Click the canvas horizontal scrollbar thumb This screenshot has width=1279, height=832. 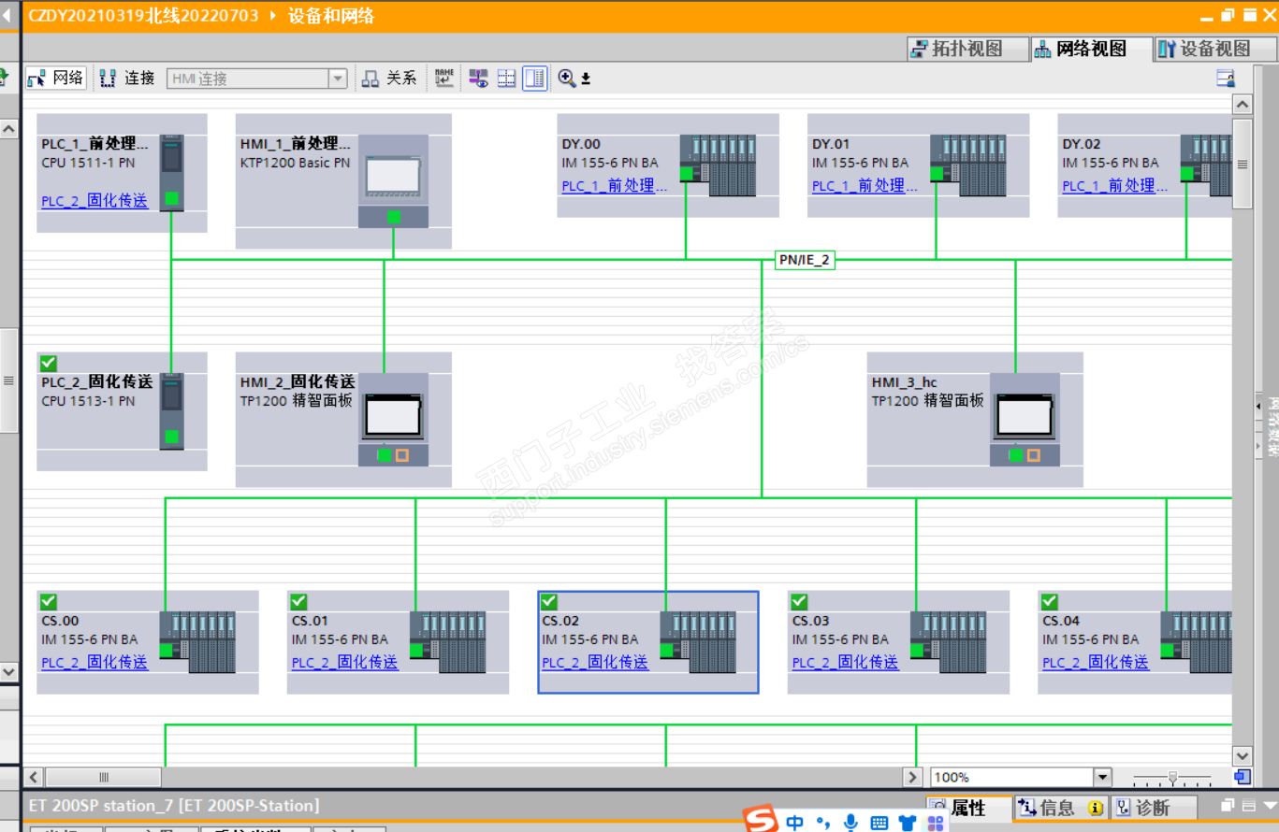104,777
